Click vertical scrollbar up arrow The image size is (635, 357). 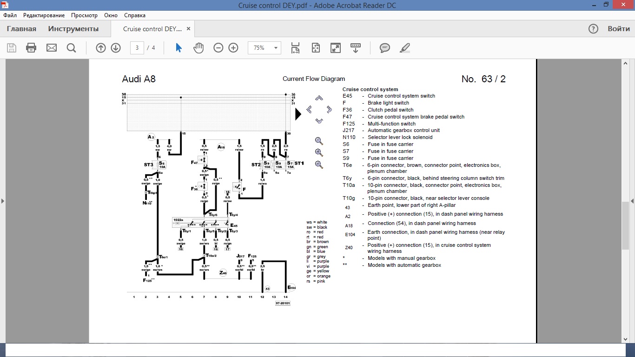tap(626, 63)
